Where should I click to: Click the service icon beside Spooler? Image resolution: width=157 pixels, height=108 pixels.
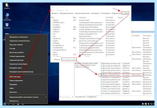tap(52, 55)
